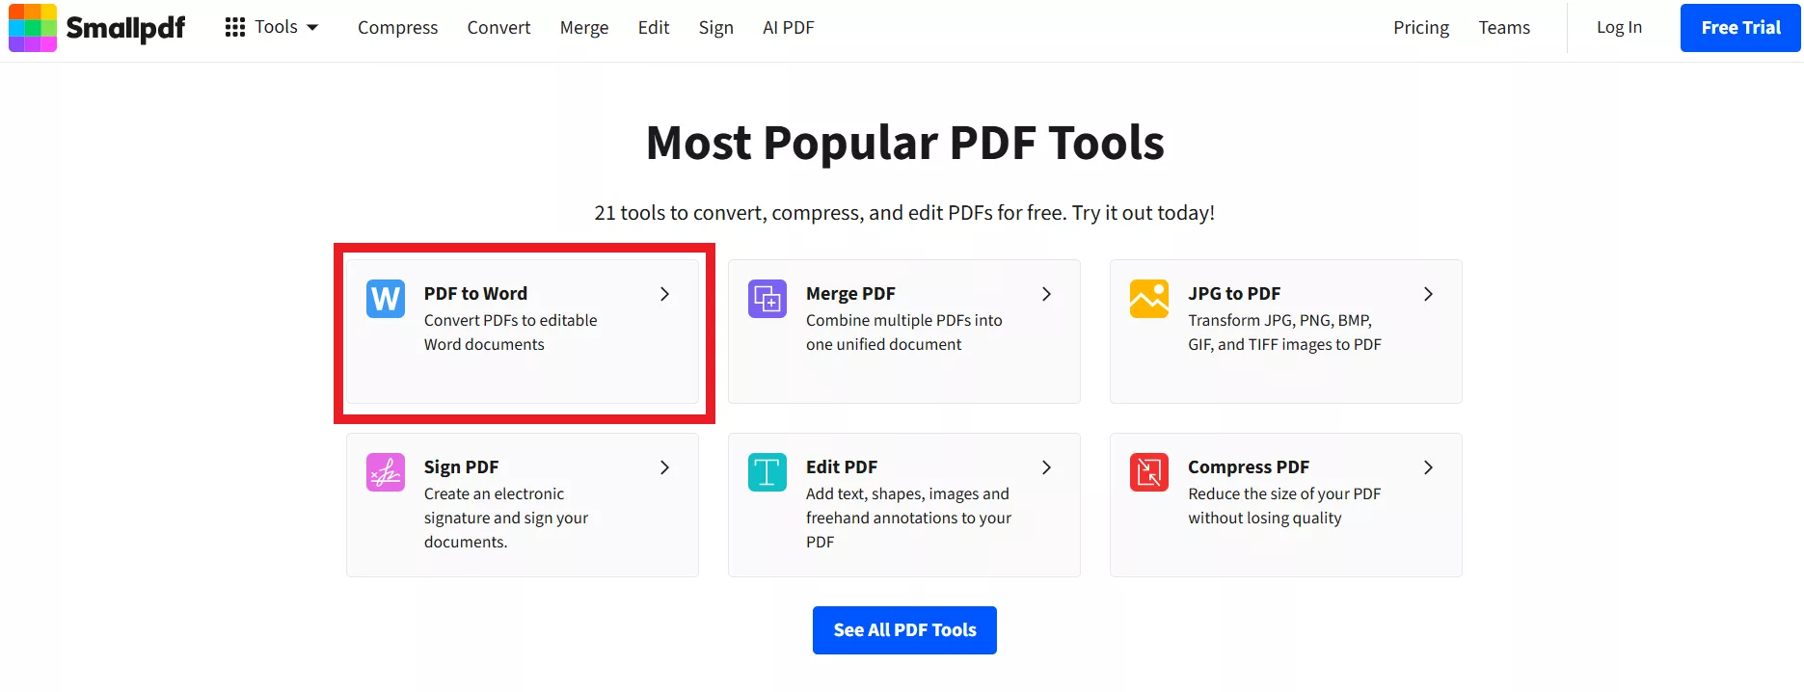Click See All PDF Tools
1804x692 pixels.
[903, 629]
